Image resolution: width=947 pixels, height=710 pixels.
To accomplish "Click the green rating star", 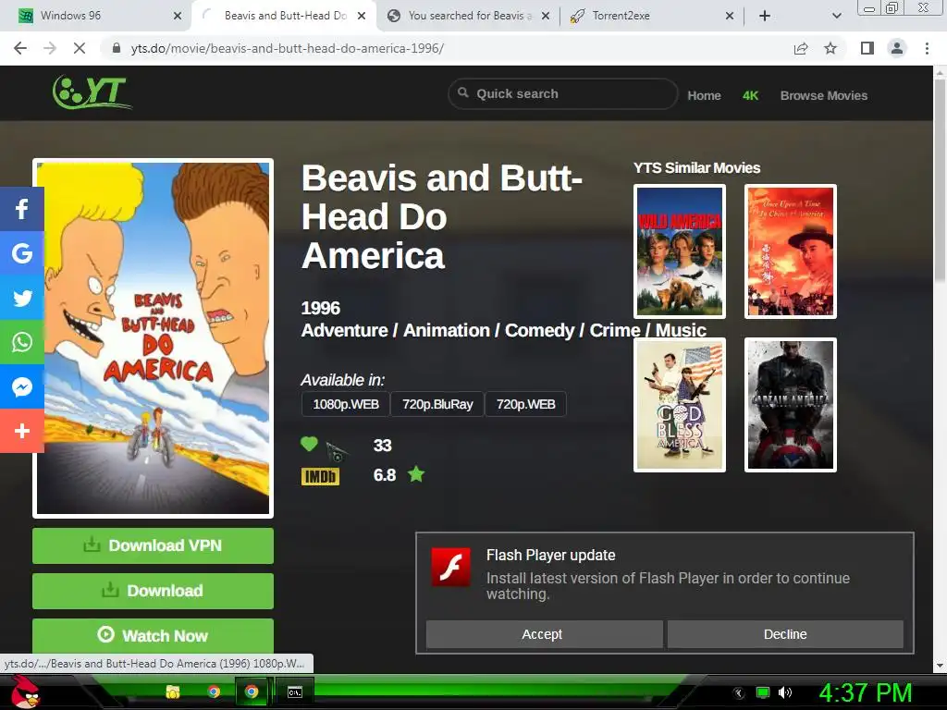I will [416, 474].
